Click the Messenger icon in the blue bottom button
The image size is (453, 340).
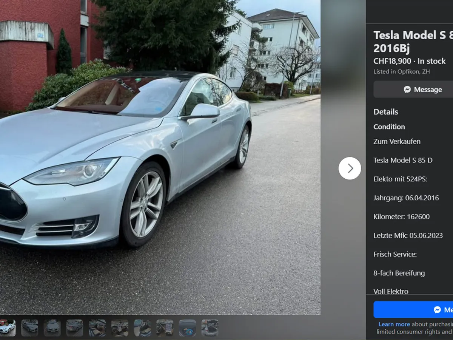point(437,310)
